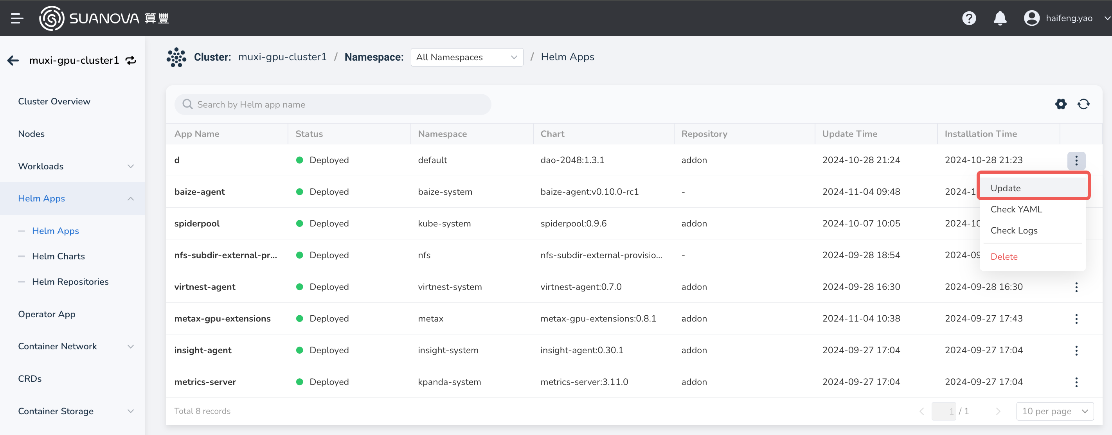Select Check YAML from the context menu
The width and height of the screenshot is (1112, 435).
click(1033, 209)
